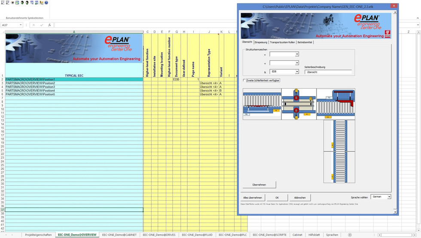Select the EEC-ONE_Demo@FLUID sheet tab
Screen dimensions: 421x238
197,235
